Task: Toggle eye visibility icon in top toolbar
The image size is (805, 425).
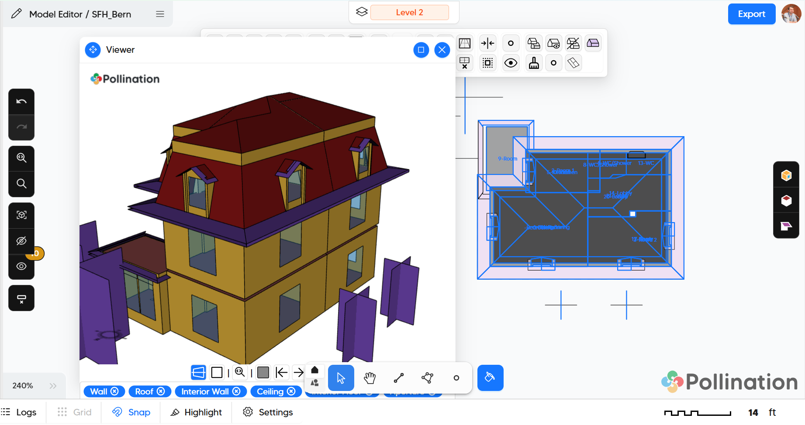Action: coord(511,63)
